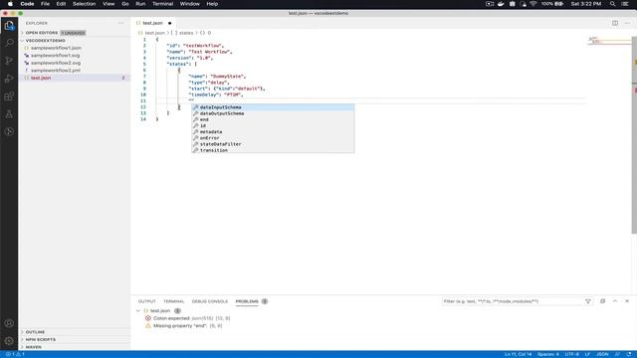Maximize the bottom panel with chevron up
The image size is (637, 358).
[x=615, y=301]
